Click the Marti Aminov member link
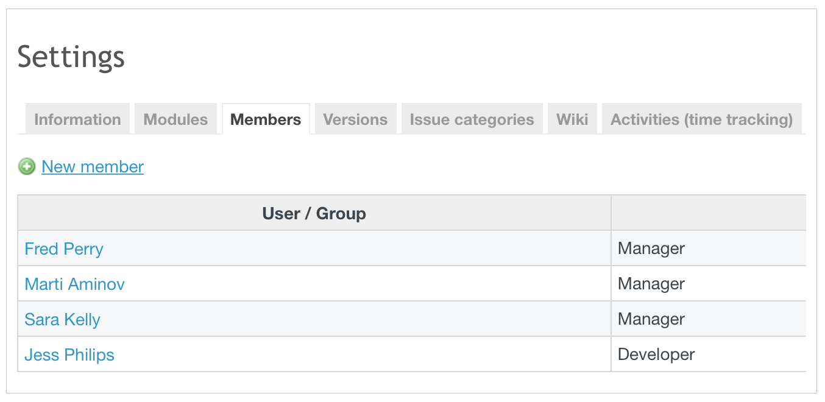 point(74,284)
